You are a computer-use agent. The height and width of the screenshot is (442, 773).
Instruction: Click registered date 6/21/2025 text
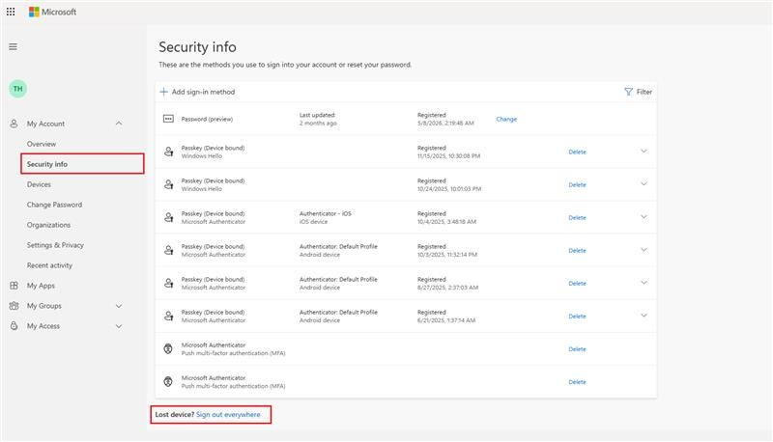click(x=446, y=320)
